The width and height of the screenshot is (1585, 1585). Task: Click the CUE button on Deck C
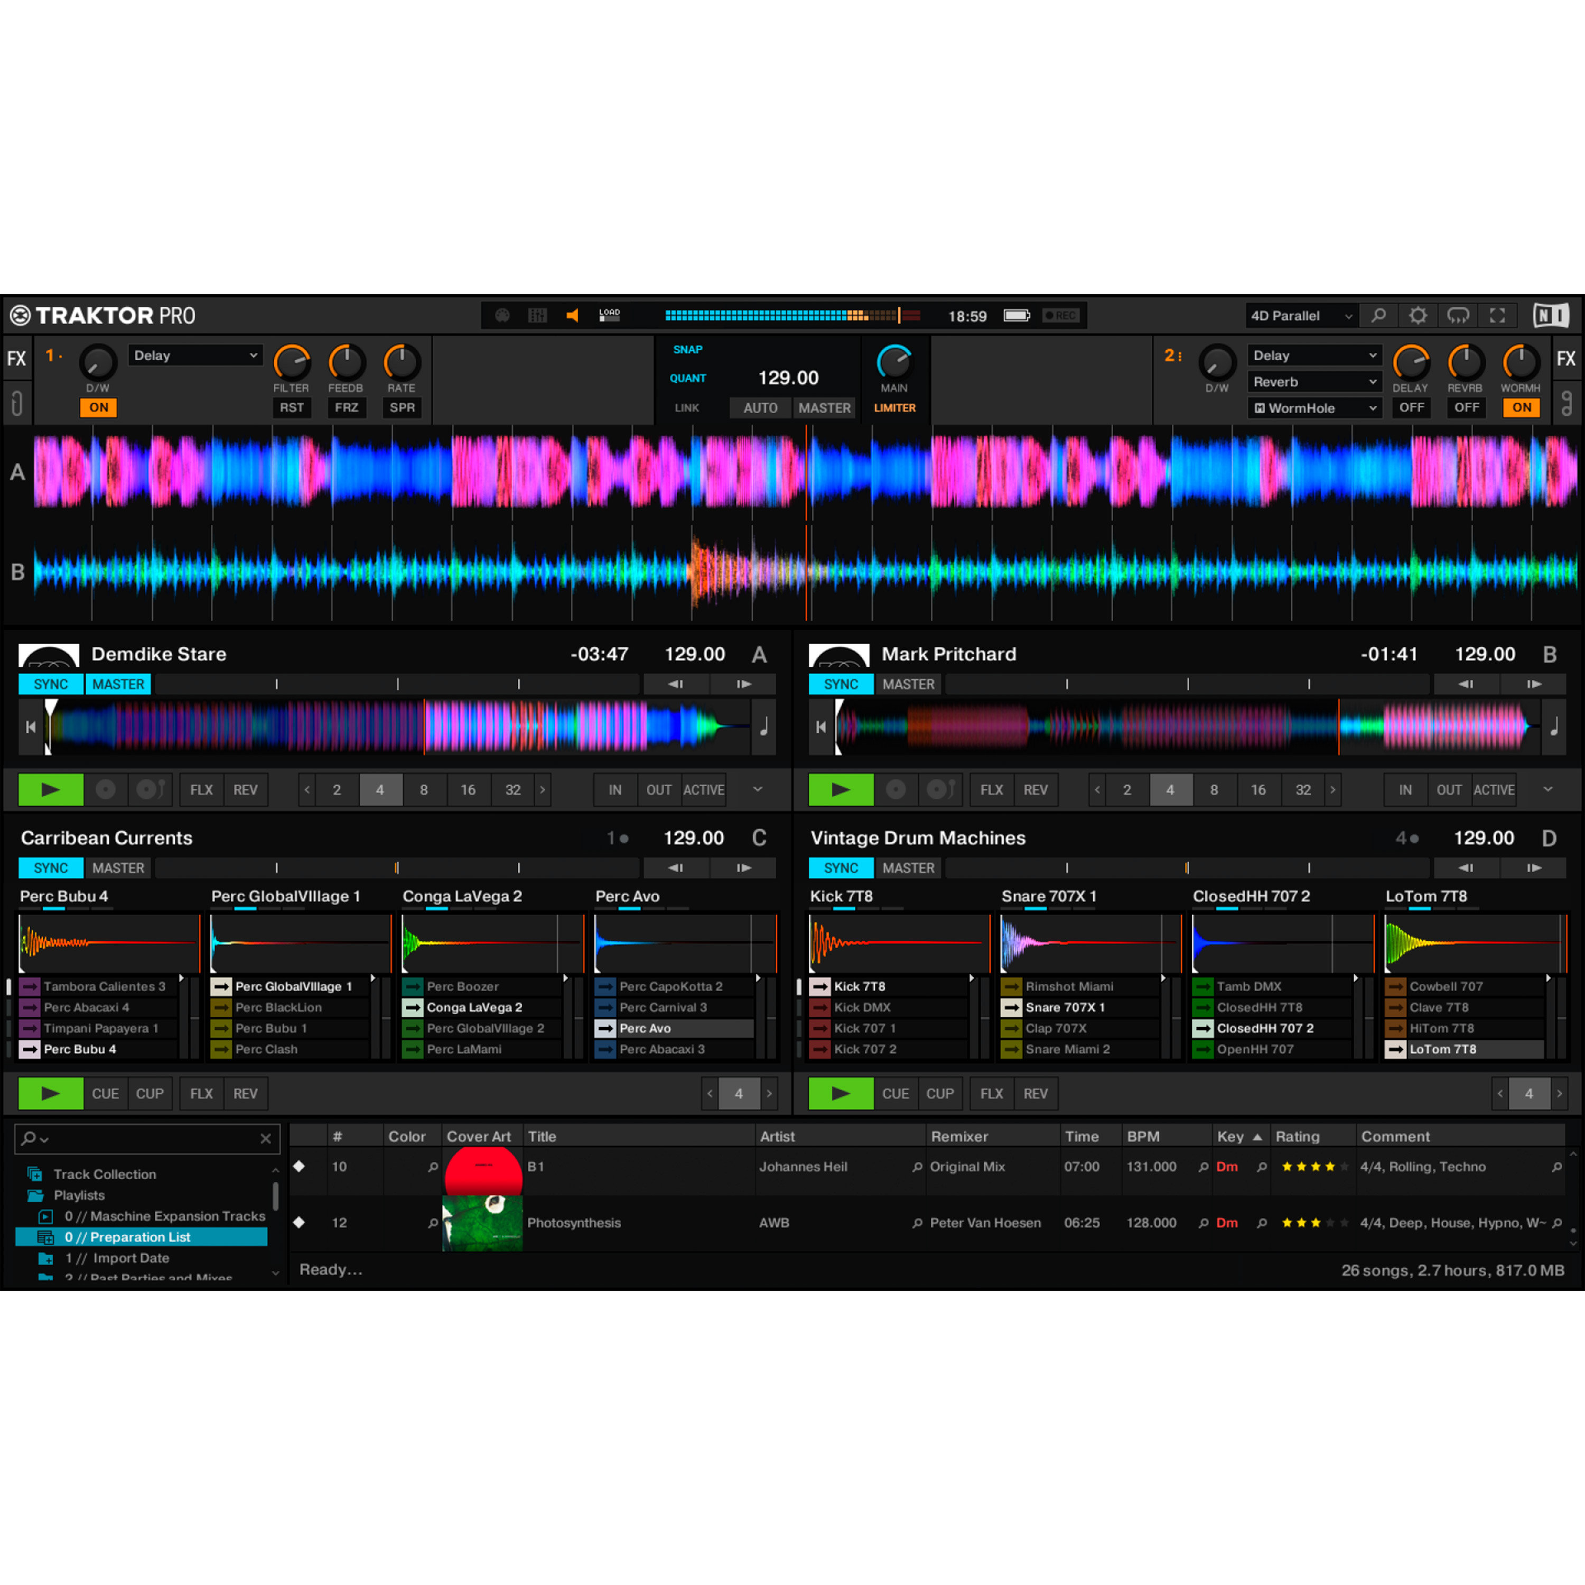coord(105,1094)
